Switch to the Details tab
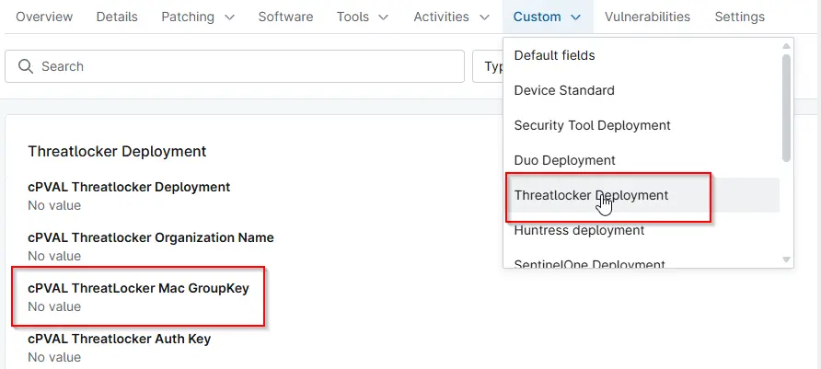The image size is (821, 369). pos(117,17)
